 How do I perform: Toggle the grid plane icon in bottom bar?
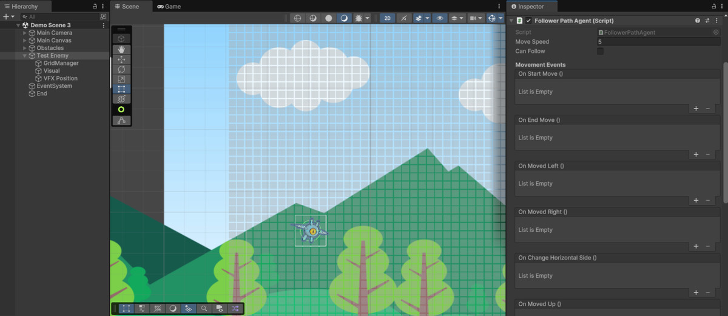[x=189, y=308]
